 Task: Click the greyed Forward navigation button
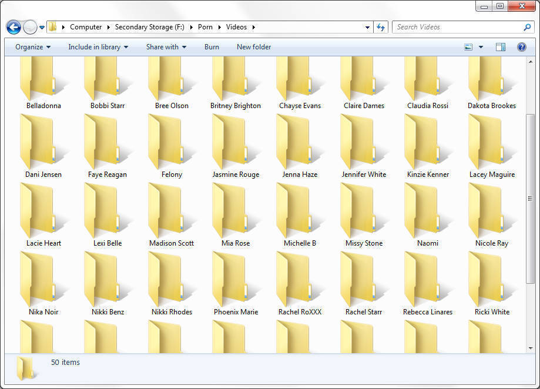[x=30, y=27]
